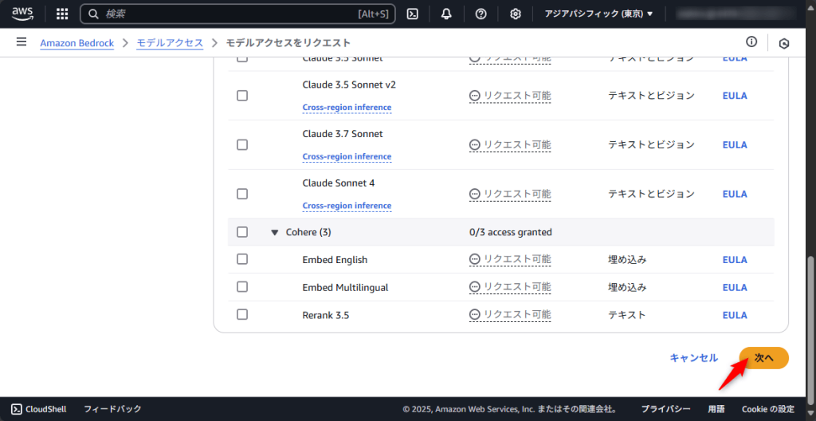Click the Claude Sonnet 4 model name
Screen dimensions: 816x421
click(338, 183)
